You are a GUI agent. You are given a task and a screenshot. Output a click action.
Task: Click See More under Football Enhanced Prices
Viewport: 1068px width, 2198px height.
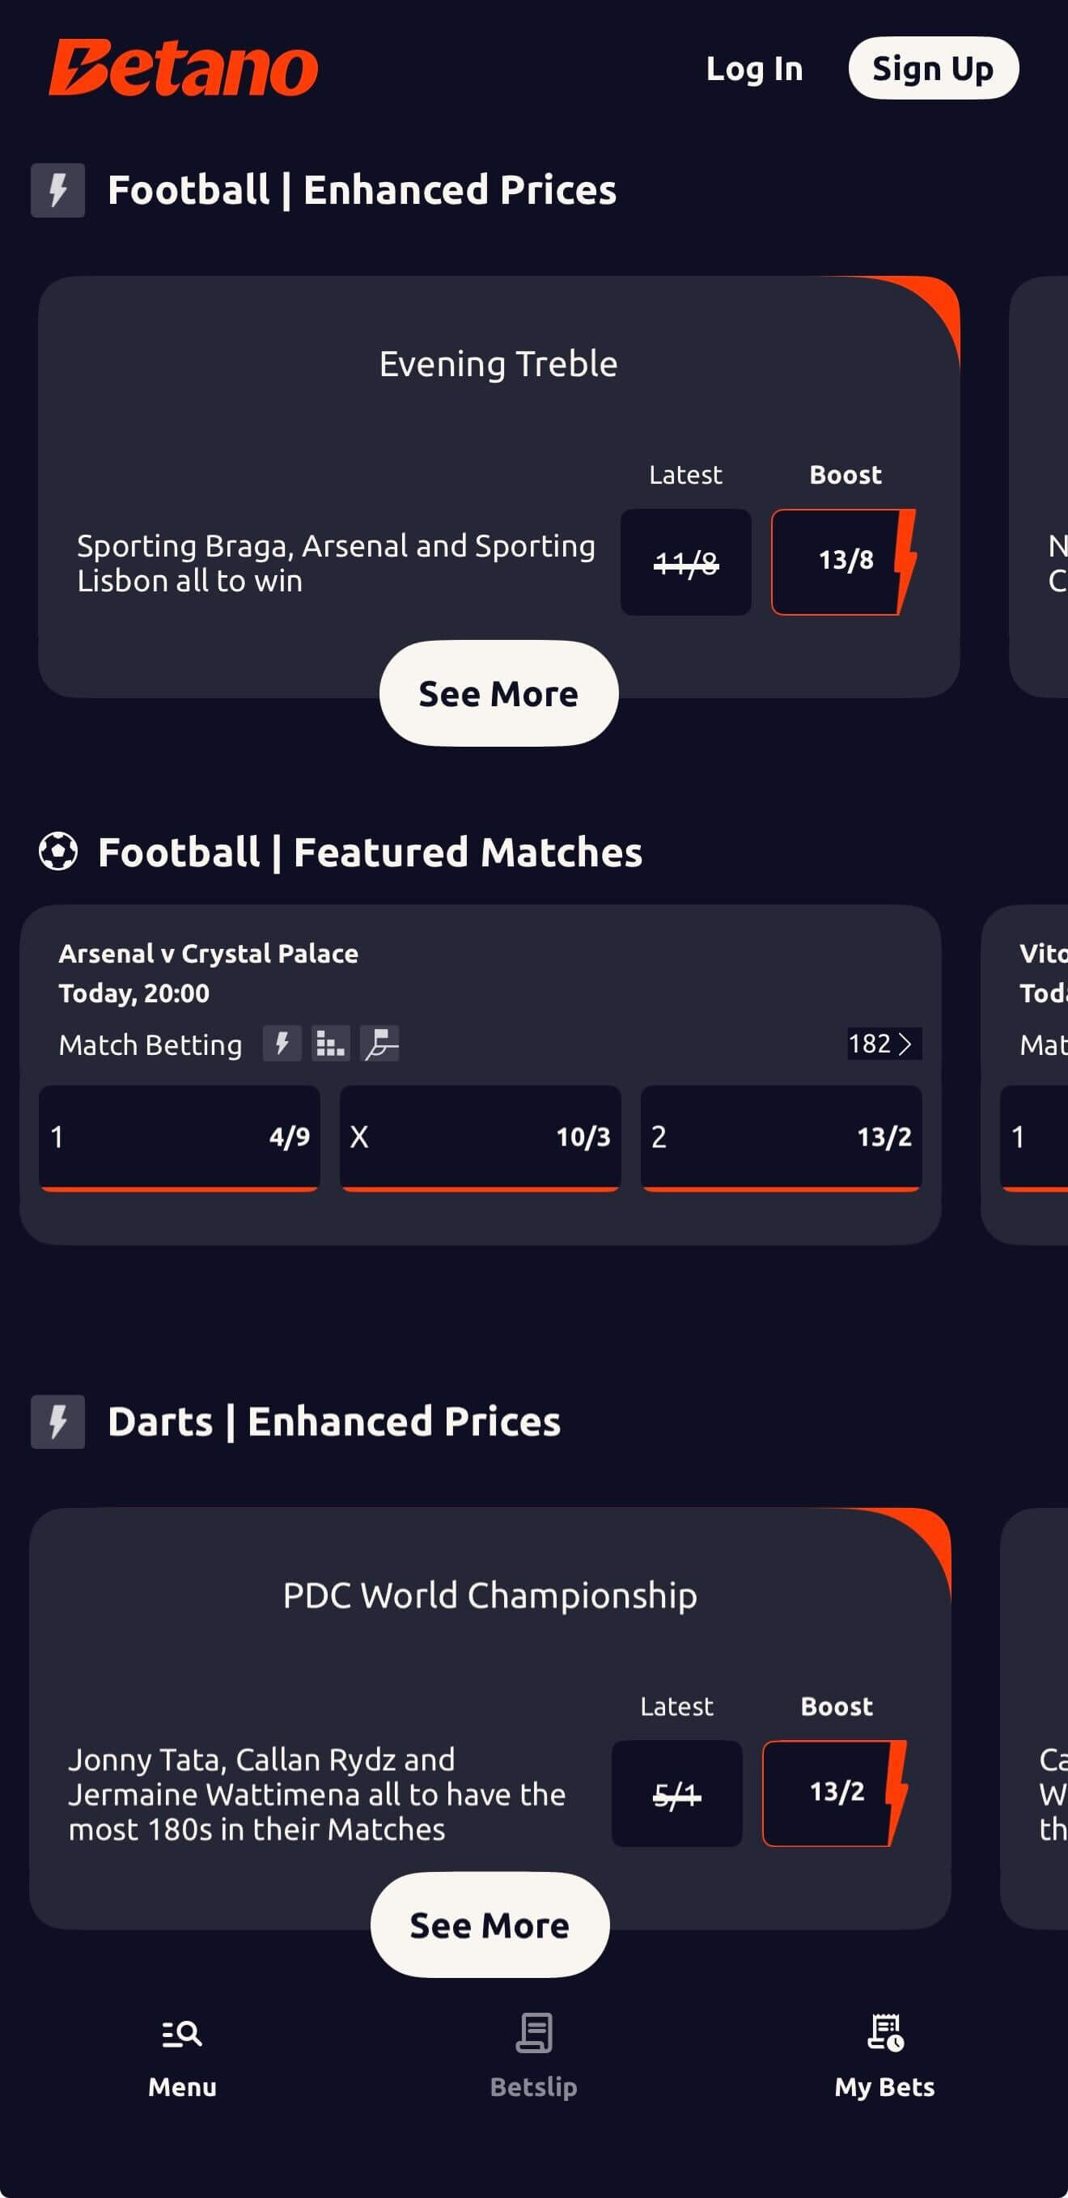click(498, 694)
